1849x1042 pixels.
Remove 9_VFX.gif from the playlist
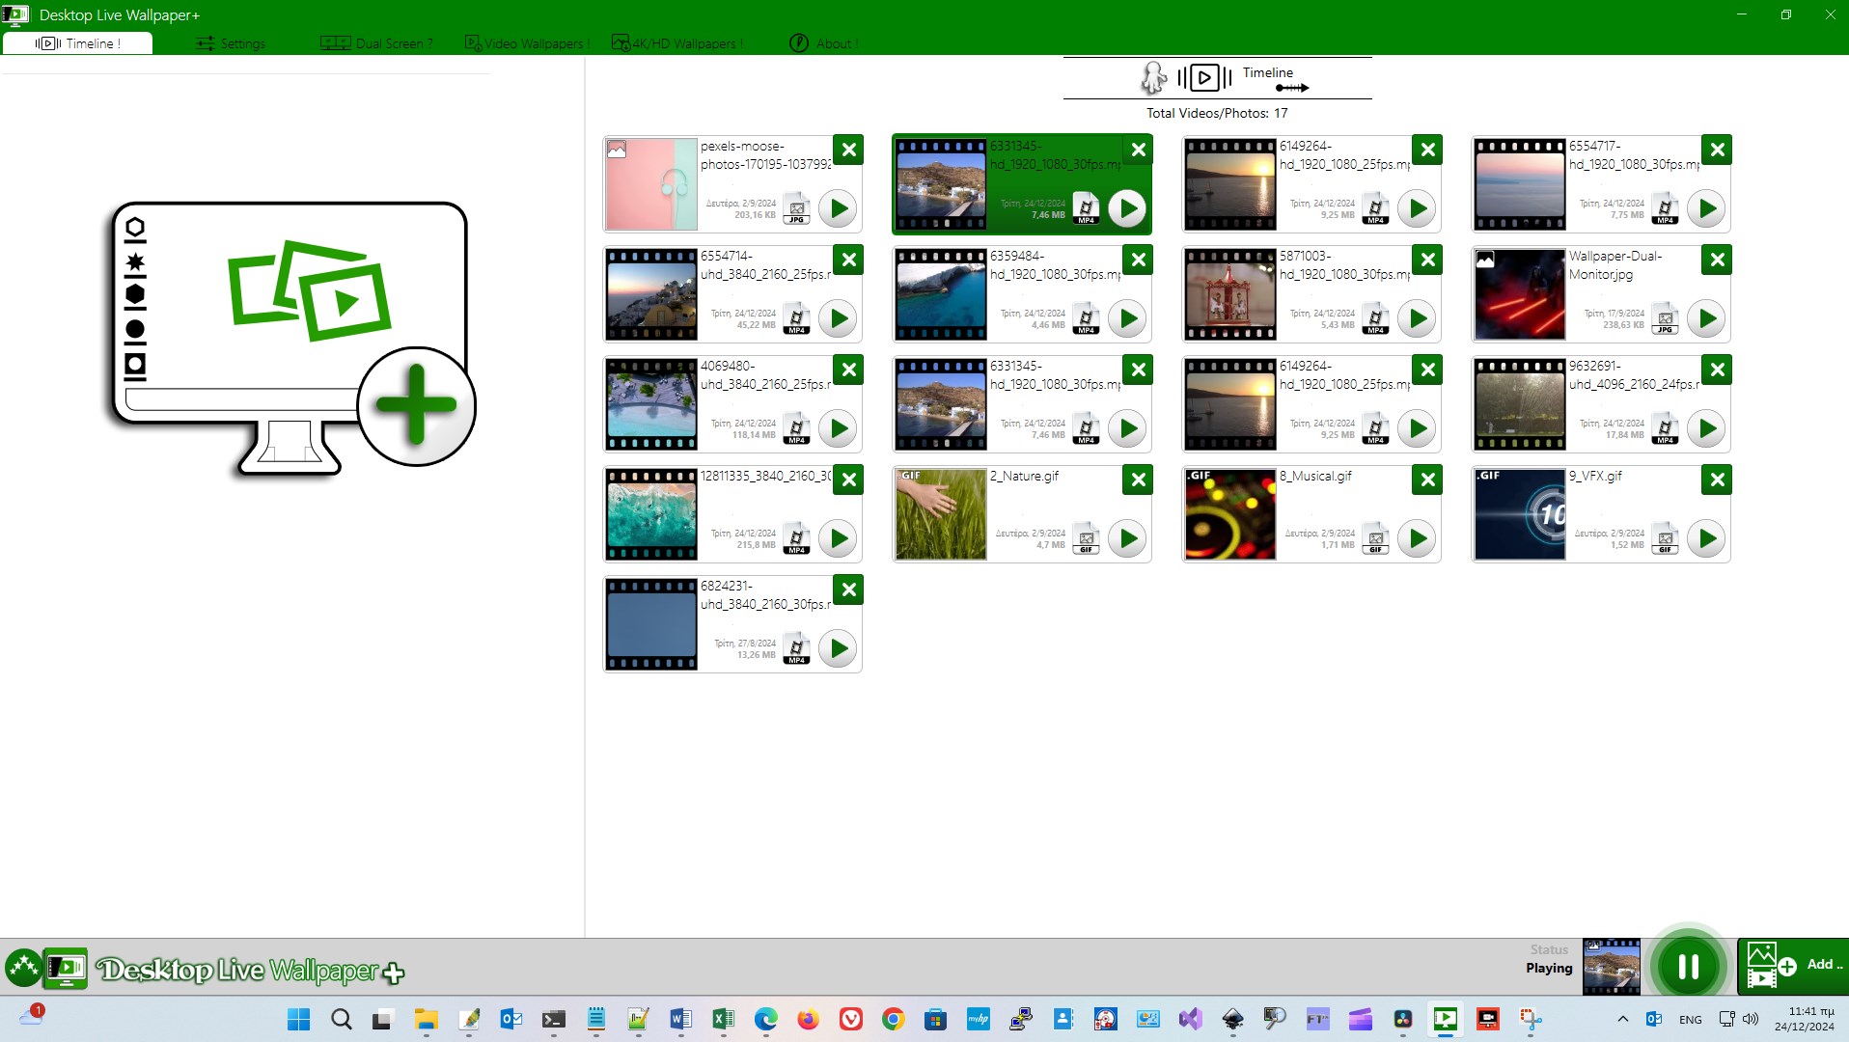click(1717, 479)
